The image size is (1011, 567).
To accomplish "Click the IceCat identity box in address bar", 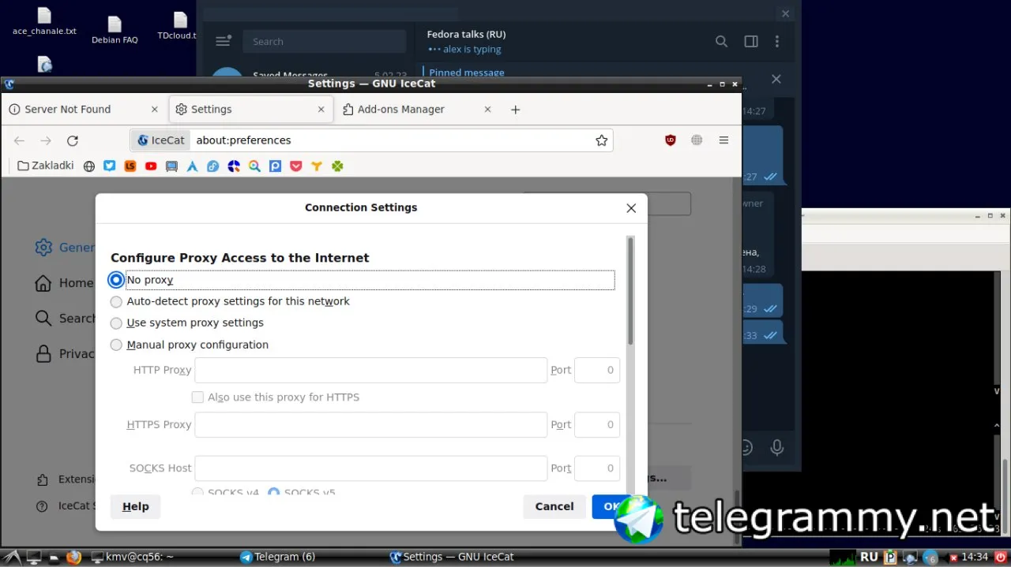I will 160,140.
